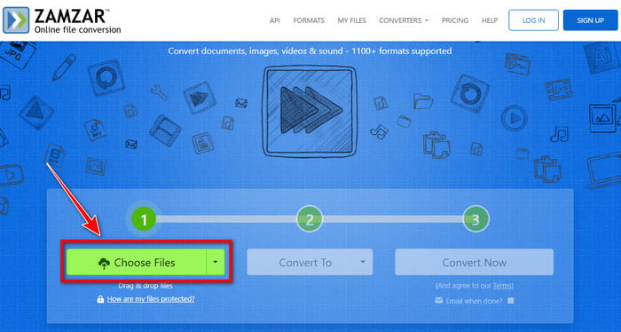
Task: Click the padlock icon beside file protection
Action: 100,299
